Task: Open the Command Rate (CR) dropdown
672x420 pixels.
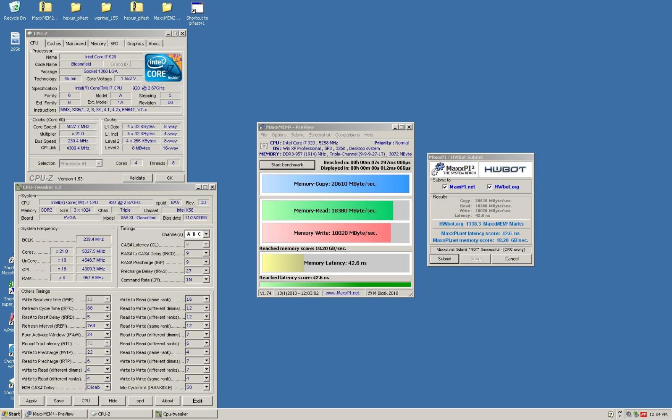Action: tap(206, 280)
